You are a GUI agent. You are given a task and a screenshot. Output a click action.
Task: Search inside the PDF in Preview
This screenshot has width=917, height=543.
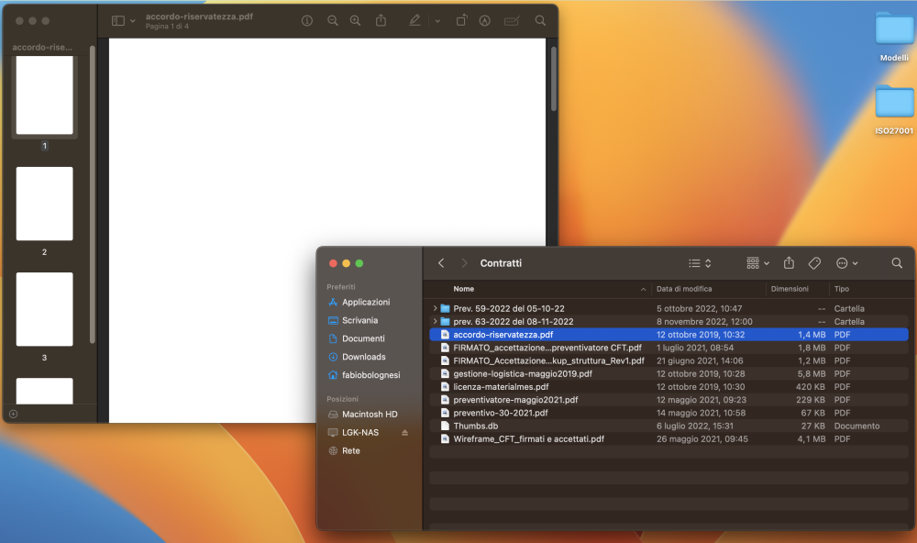[x=540, y=20]
